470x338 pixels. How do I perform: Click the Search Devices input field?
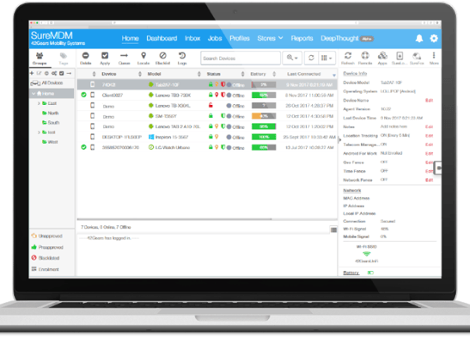tap(241, 58)
